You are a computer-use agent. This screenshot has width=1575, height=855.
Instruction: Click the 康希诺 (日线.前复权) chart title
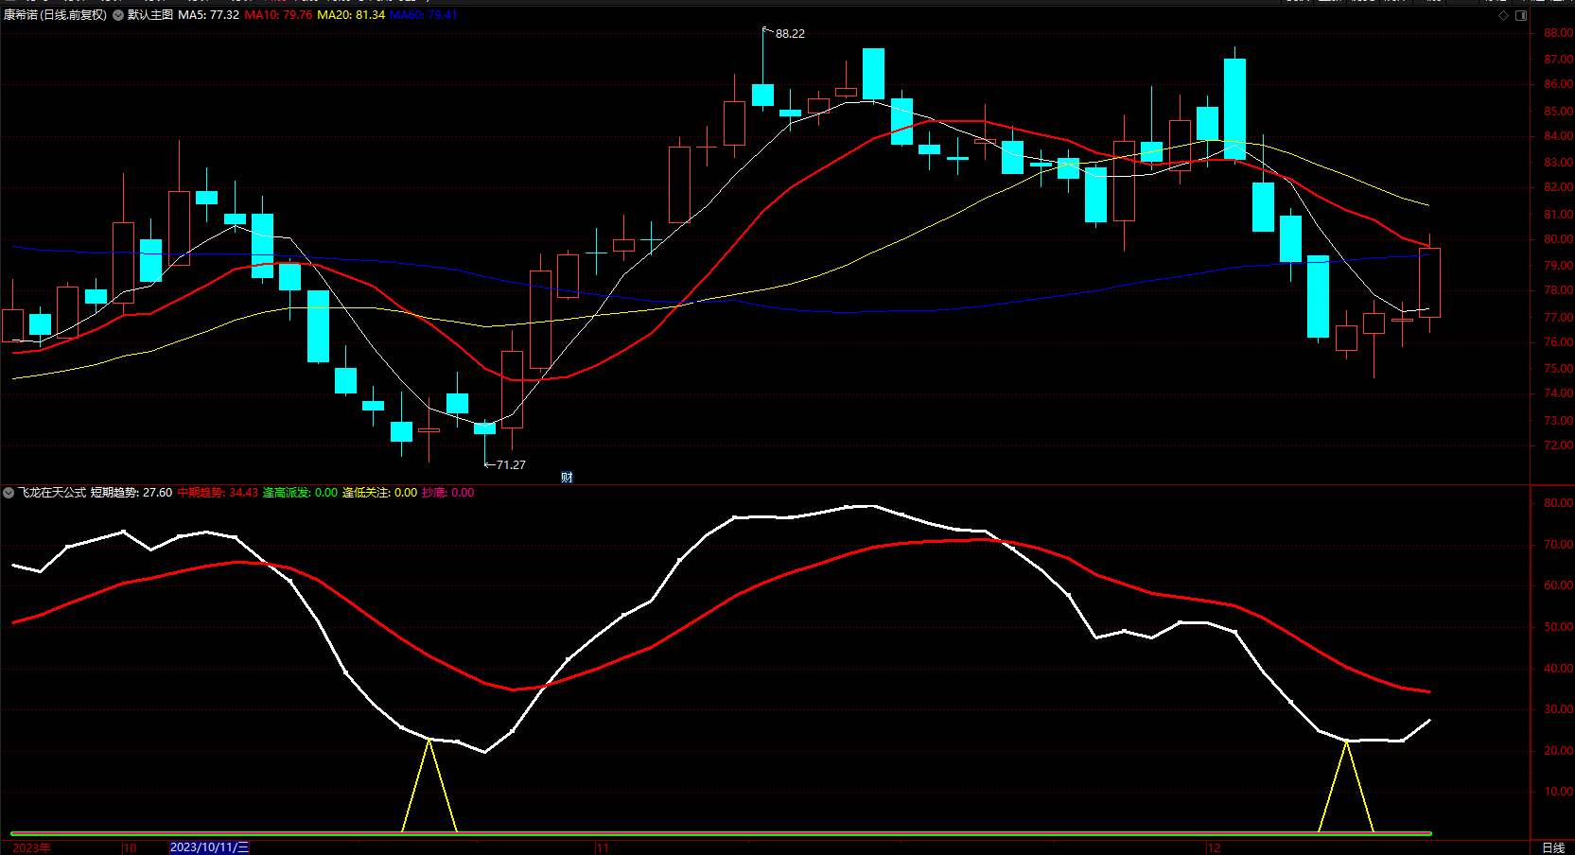click(x=55, y=15)
